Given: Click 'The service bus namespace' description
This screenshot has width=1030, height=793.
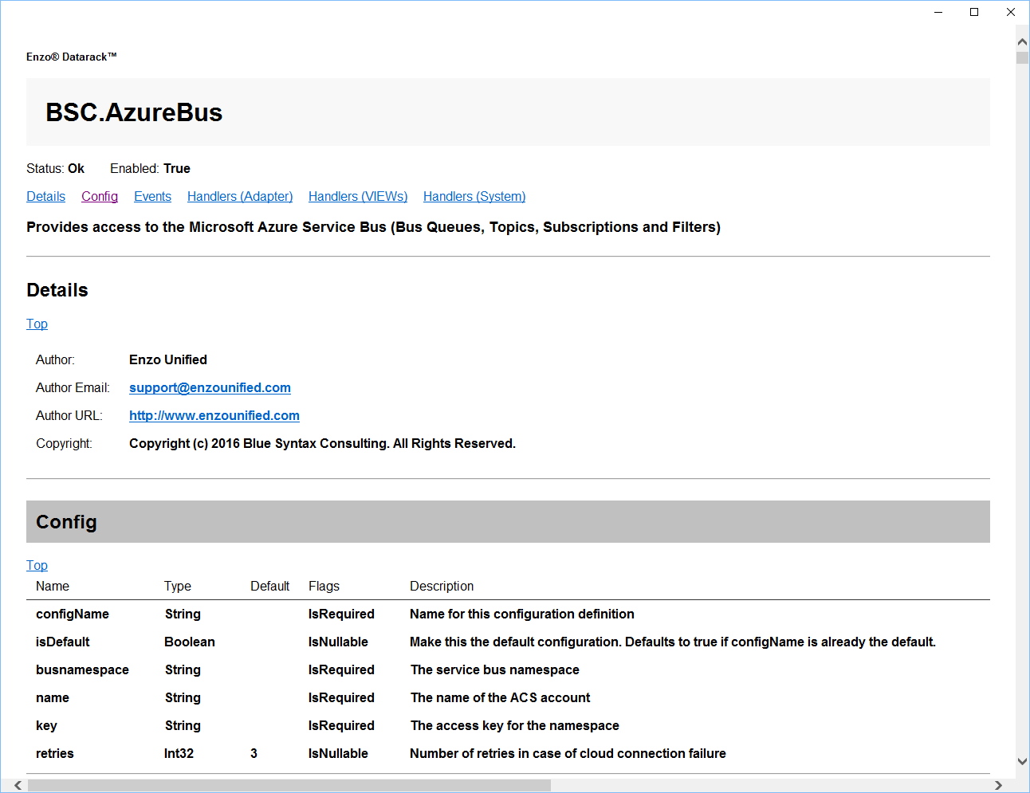Looking at the screenshot, I should point(494,669).
